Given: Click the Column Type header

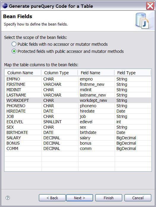Looking at the screenshot, I should pos(59,73).
